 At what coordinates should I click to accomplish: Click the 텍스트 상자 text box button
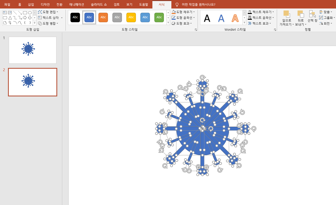click(48, 18)
